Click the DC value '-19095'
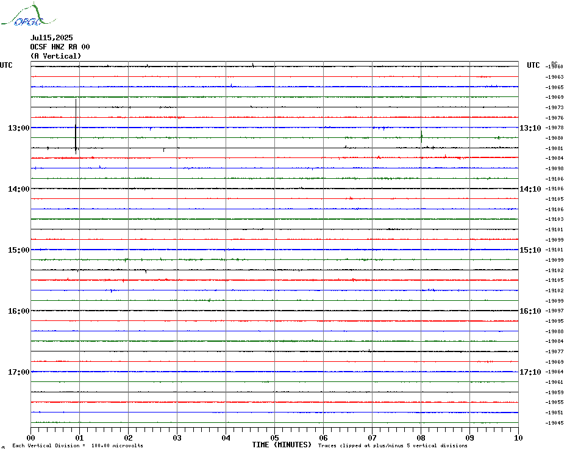The image size is (567, 454). [554, 321]
